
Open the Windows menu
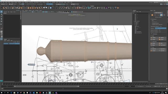[x=19, y=2]
